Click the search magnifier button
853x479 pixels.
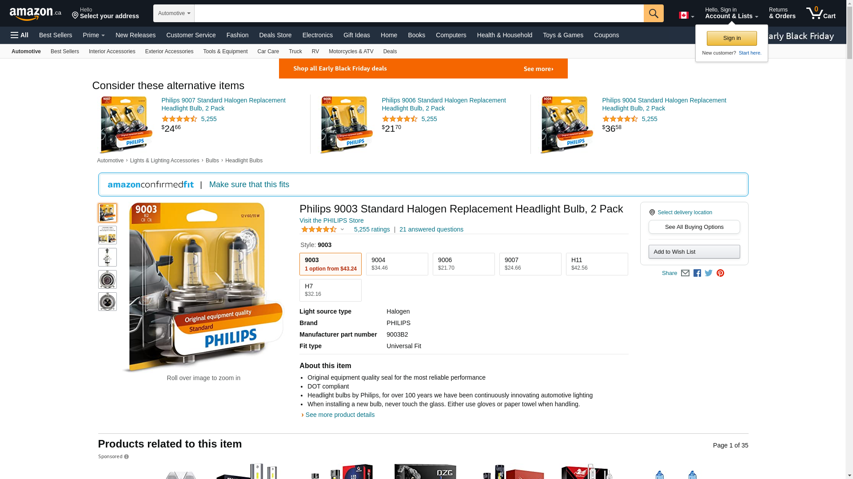[x=654, y=13]
